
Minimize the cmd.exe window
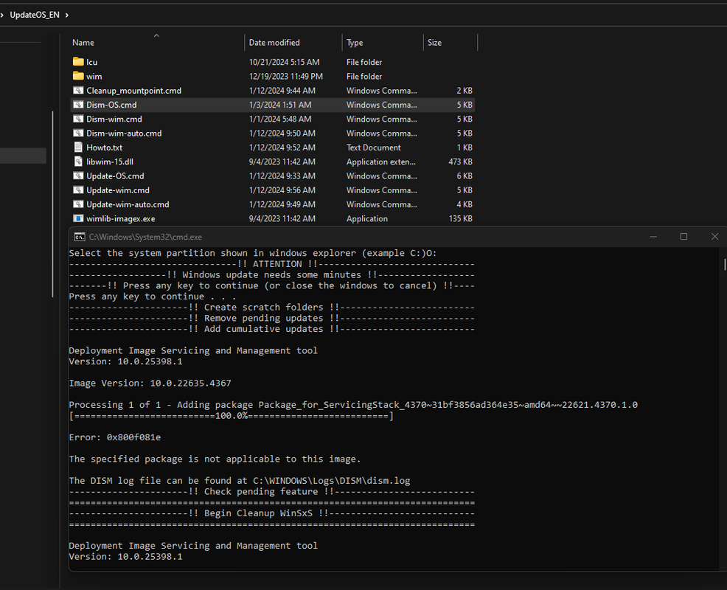tap(653, 237)
